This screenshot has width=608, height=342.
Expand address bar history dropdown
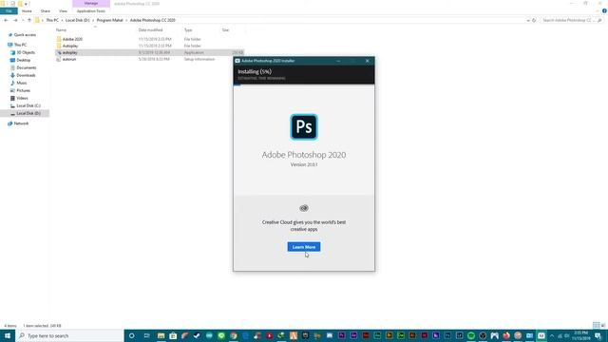click(528, 20)
